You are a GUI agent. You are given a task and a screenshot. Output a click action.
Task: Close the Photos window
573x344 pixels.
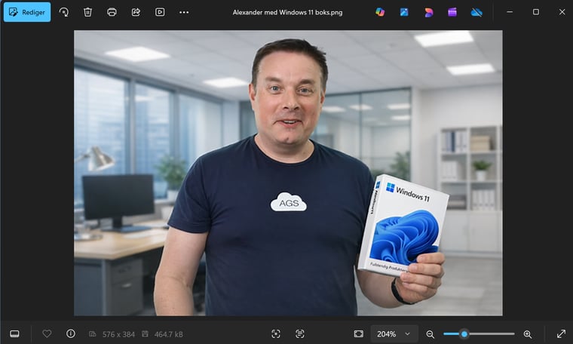[562, 12]
